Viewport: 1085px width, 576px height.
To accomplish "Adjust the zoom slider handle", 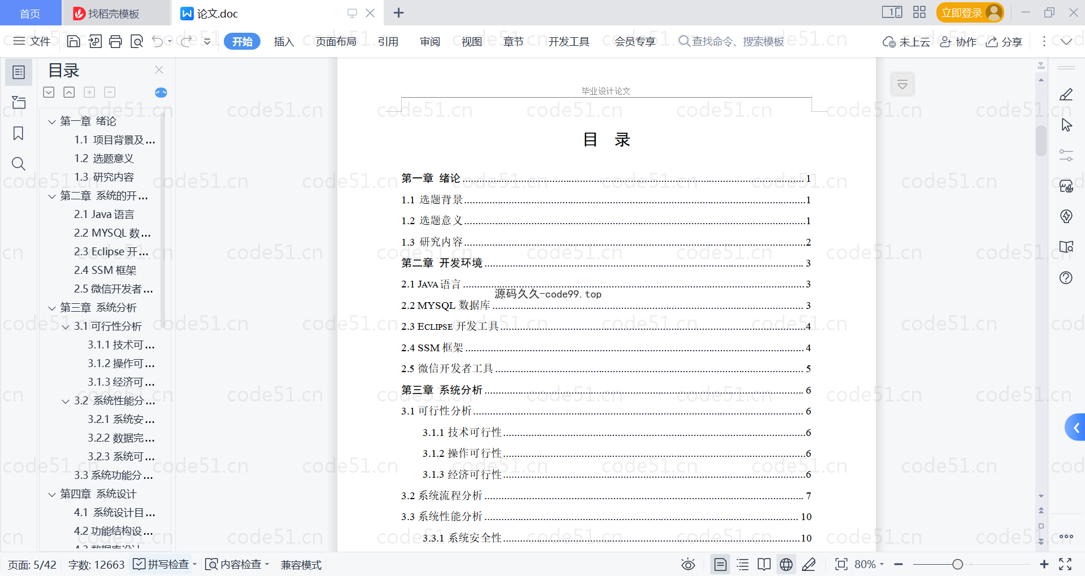I will tap(957, 564).
